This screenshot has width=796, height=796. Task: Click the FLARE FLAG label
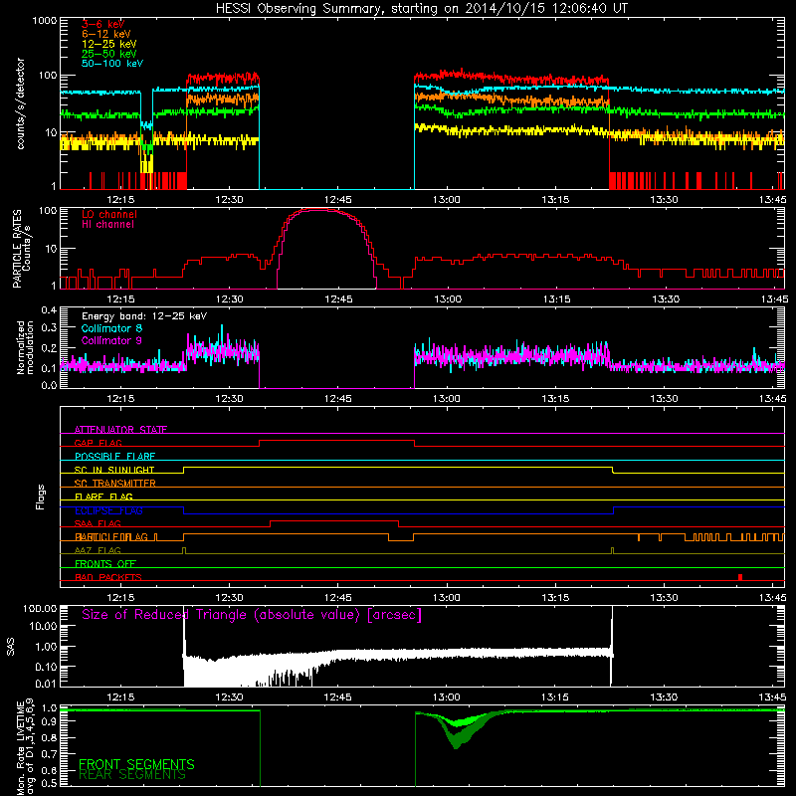point(103,497)
